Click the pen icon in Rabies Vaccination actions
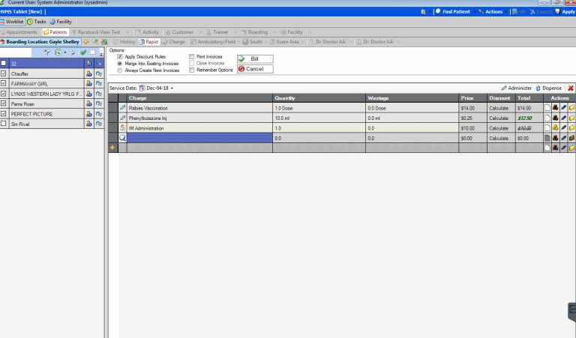The height and width of the screenshot is (338, 576). tap(563, 108)
